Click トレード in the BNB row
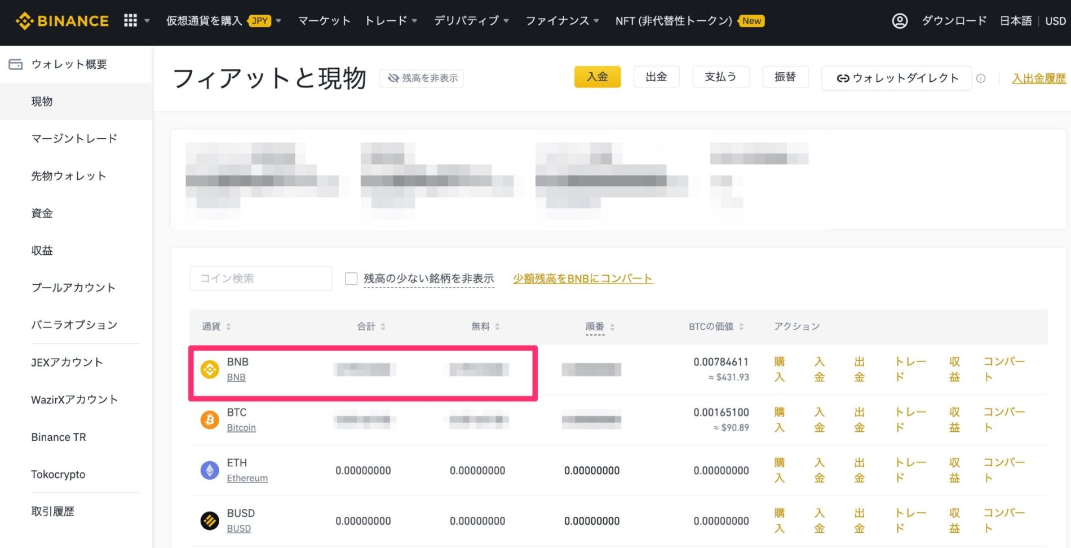 (x=910, y=369)
